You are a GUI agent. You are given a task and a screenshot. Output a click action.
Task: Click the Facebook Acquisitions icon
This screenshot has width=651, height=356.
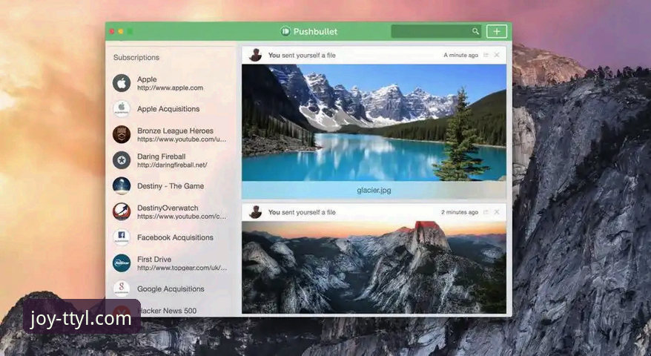pyautogui.click(x=122, y=237)
